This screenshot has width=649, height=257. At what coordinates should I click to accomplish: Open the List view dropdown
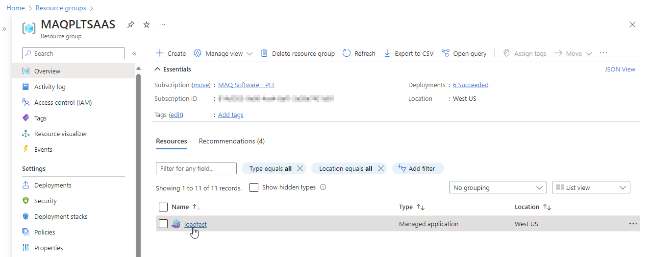coord(591,187)
